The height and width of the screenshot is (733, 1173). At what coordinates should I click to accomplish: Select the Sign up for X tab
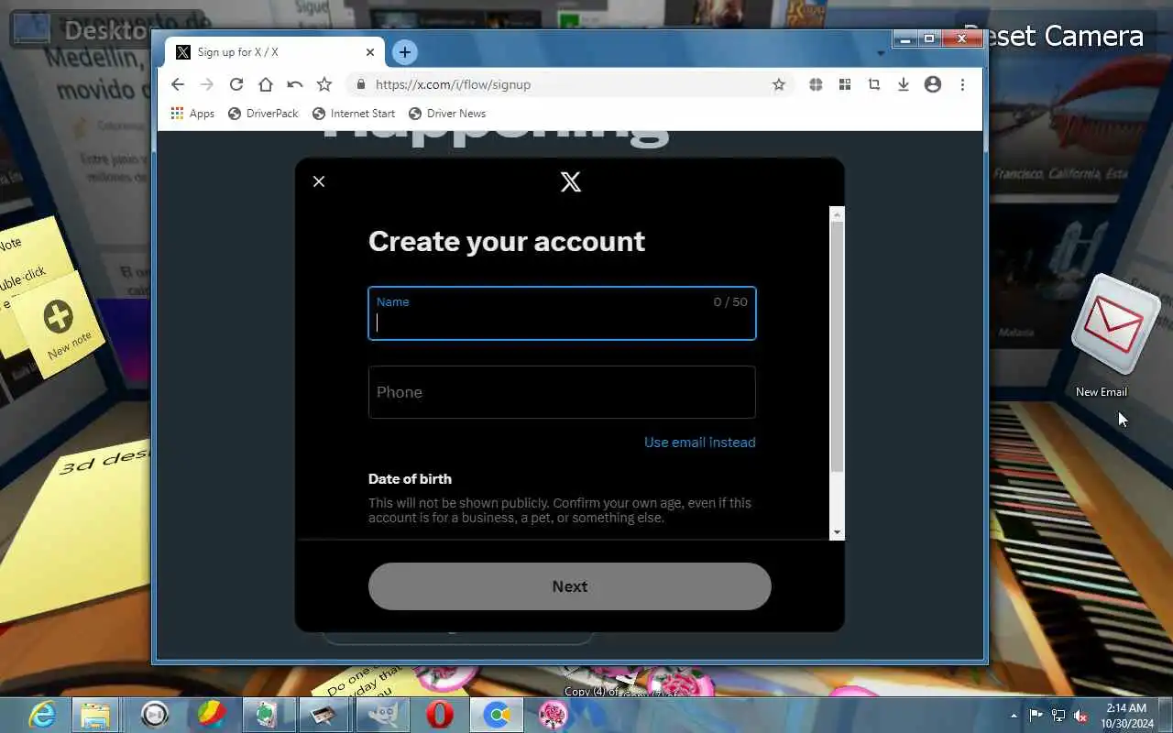(x=277, y=52)
